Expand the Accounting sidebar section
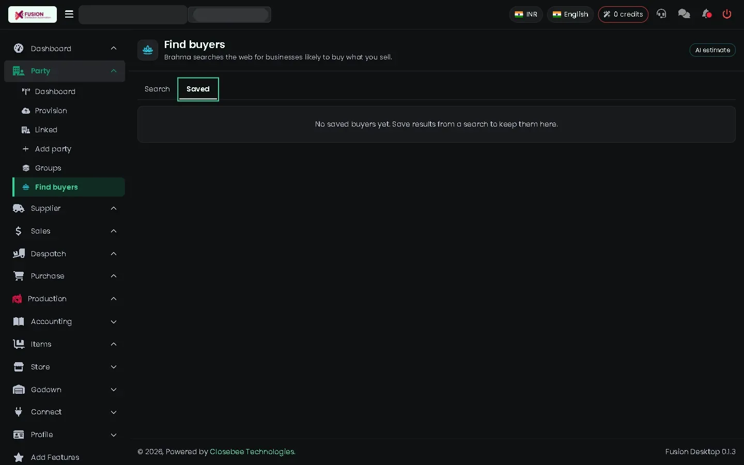744x465 pixels. coord(65,321)
